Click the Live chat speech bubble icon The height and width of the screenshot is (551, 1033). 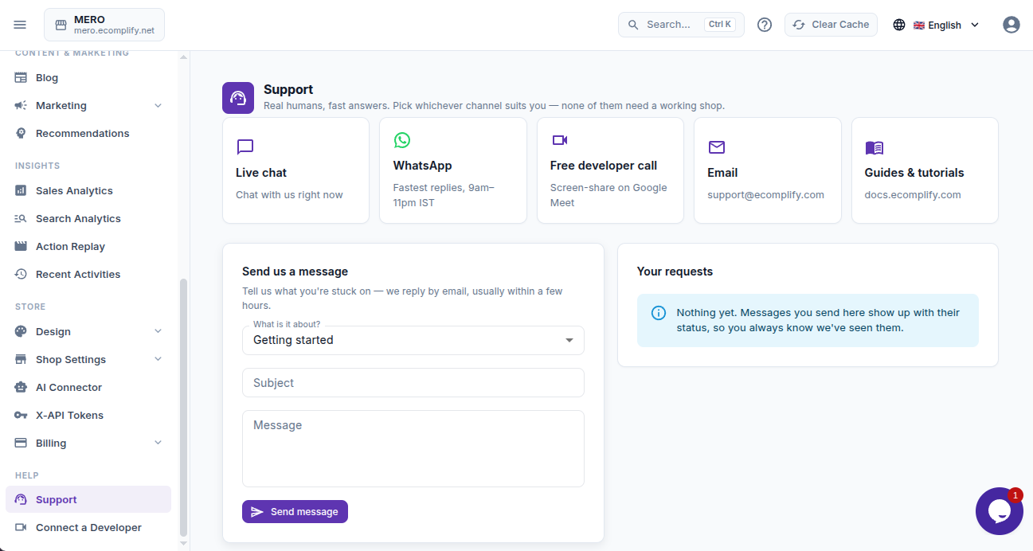(x=245, y=147)
